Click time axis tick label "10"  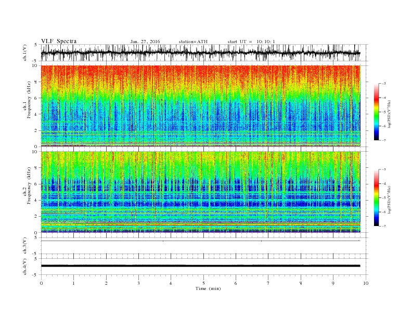pyautogui.click(x=366, y=283)
